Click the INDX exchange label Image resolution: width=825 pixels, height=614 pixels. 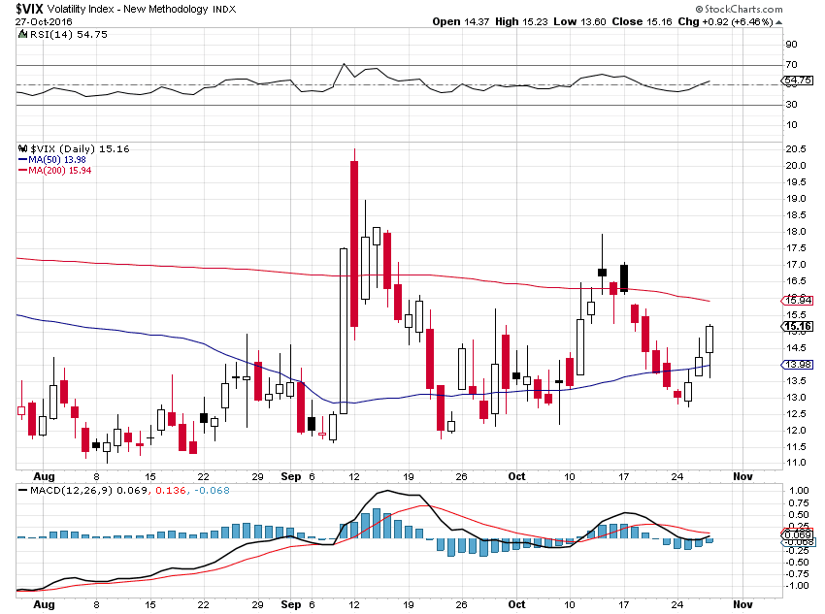(x=224, y=10)
